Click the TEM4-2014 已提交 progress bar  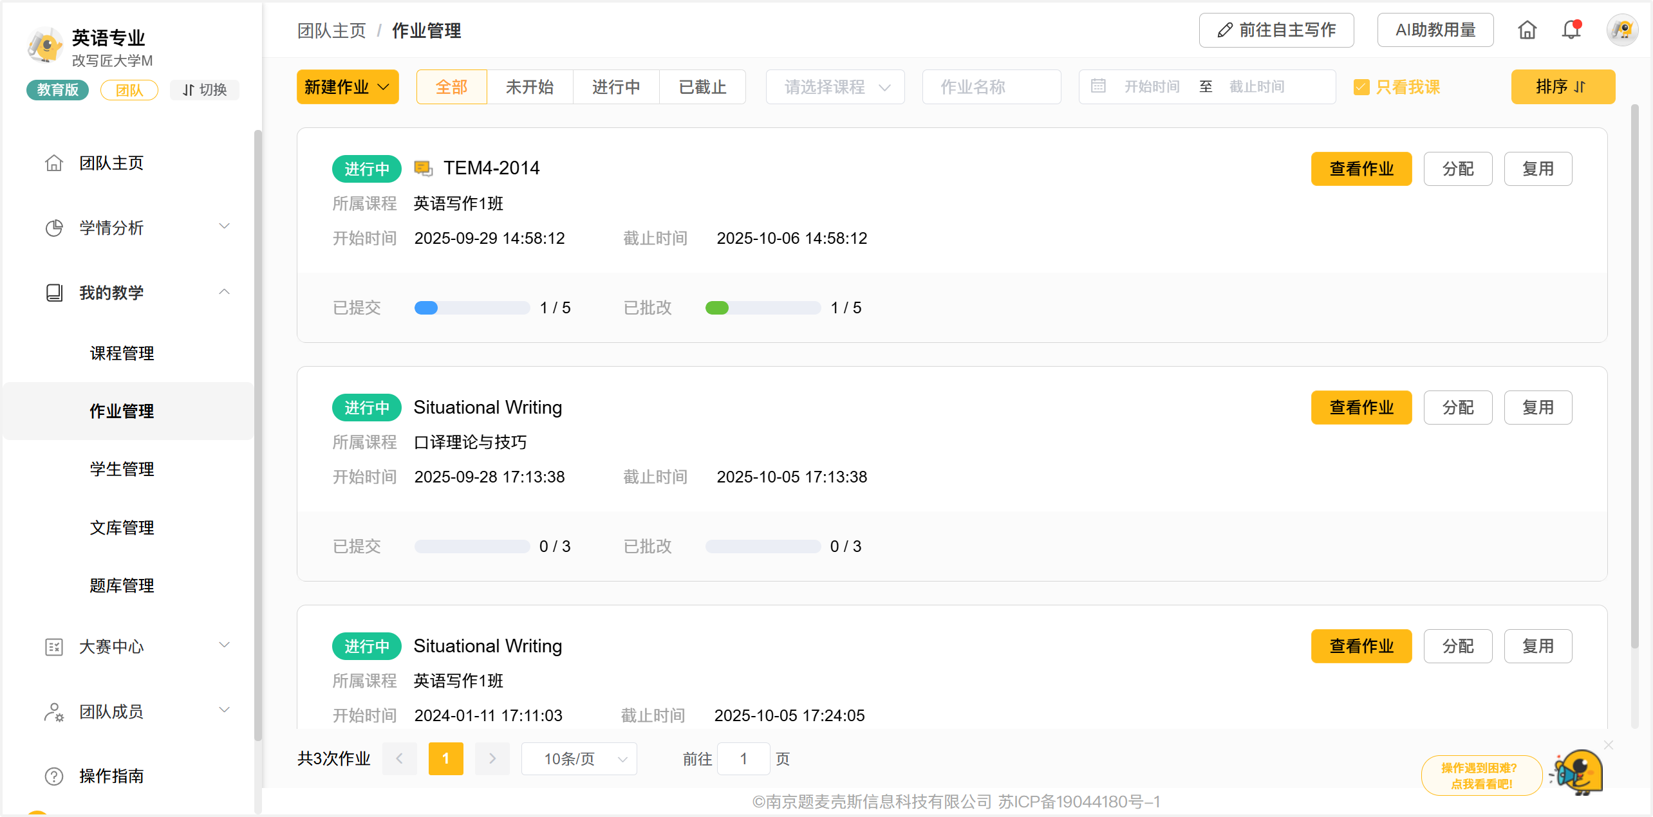(x=472, y=308)
